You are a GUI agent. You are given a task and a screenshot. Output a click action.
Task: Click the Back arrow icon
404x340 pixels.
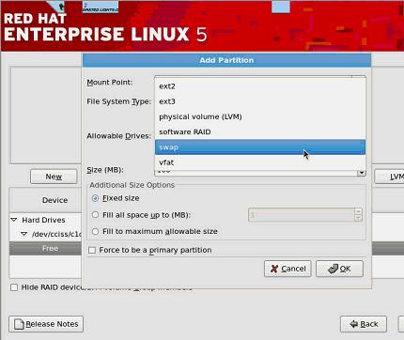[354, 324]
